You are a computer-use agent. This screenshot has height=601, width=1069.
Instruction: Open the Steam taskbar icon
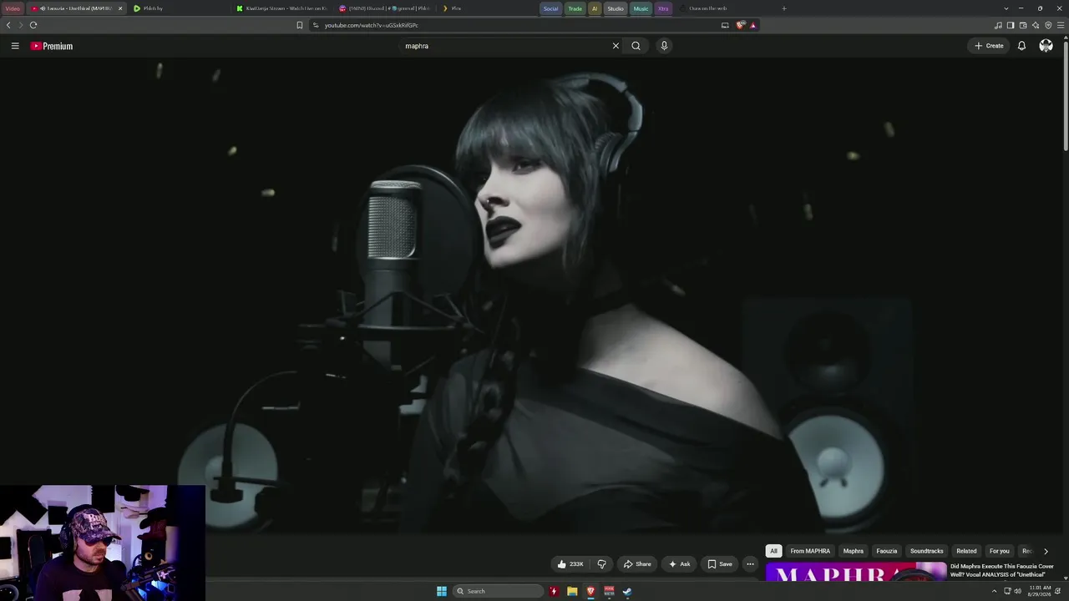(x=627, y=591)
